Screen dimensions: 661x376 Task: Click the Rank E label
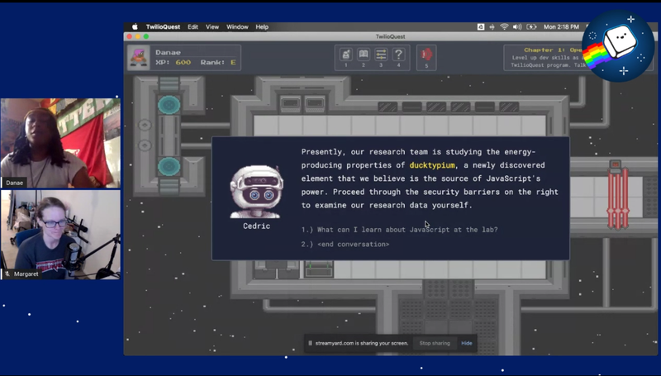pyautogui.click(x=218, y=62)
